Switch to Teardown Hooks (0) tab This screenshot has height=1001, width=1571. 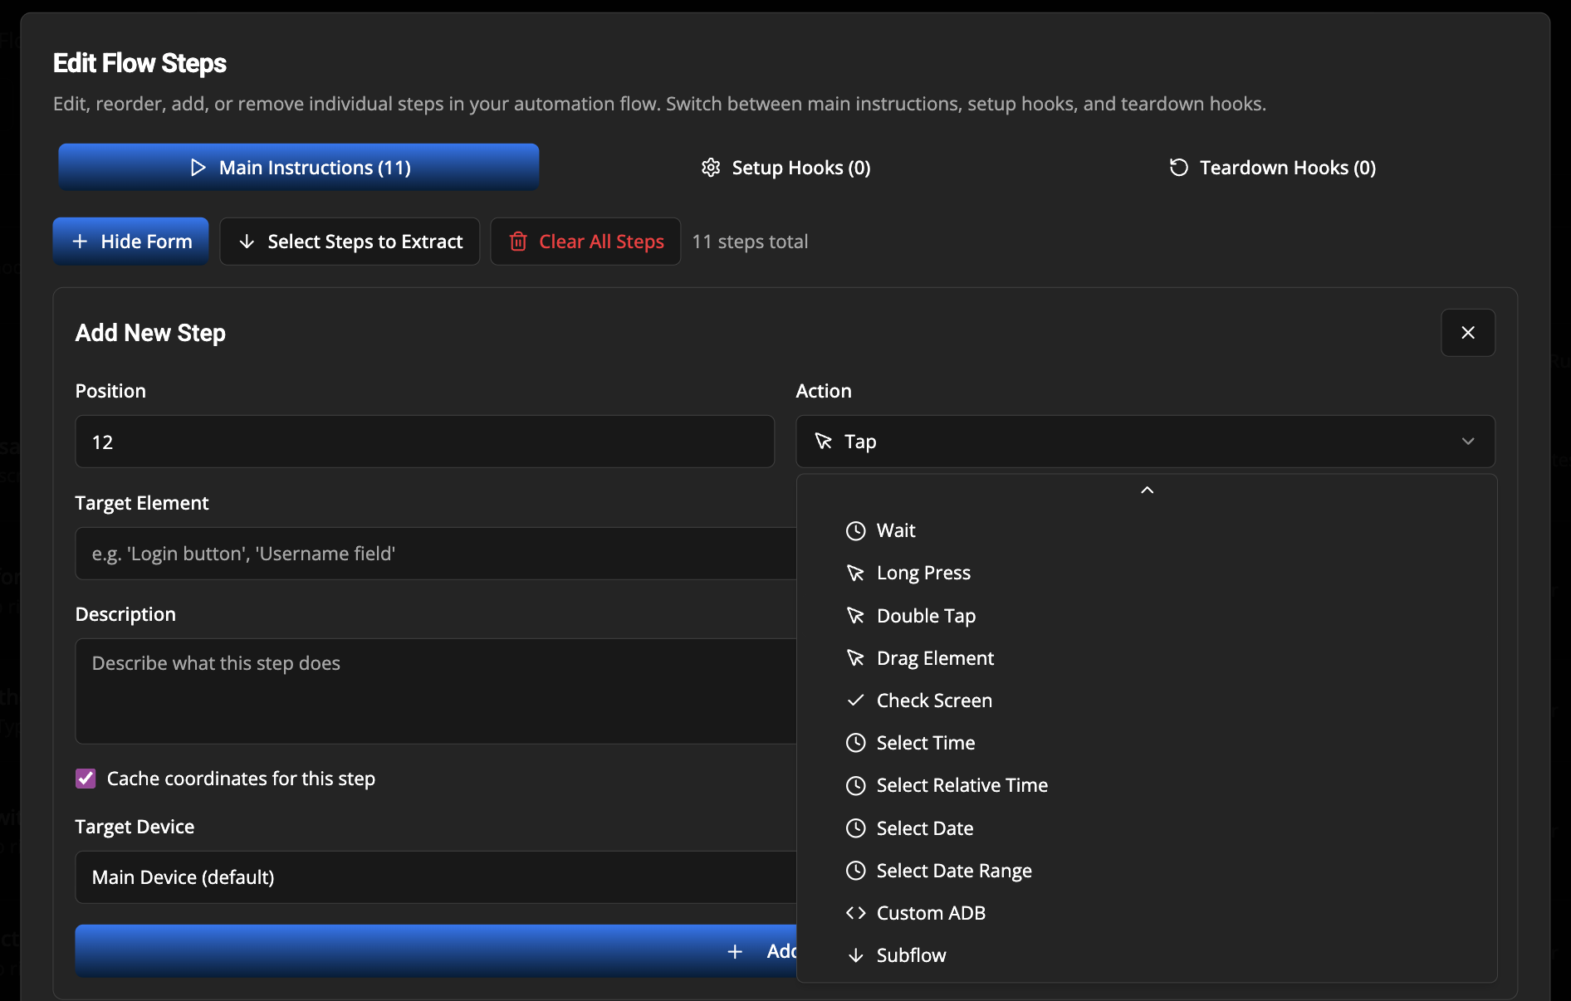(1272, 168)
